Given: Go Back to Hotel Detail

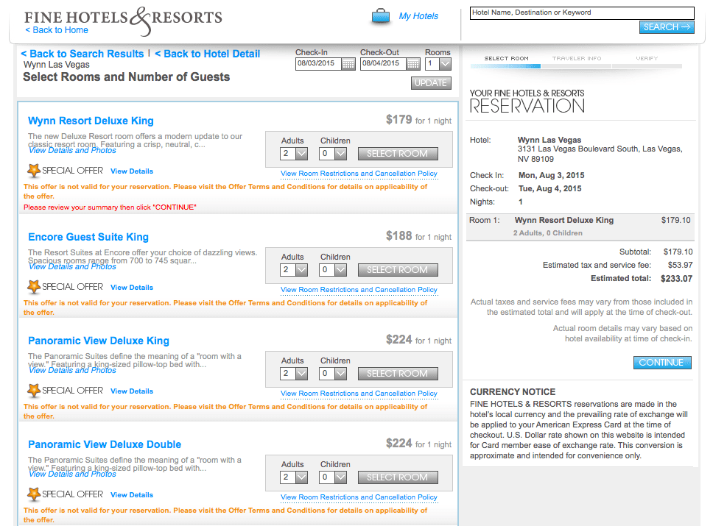Looking at the screenshot, I should [x=207, y=54].
